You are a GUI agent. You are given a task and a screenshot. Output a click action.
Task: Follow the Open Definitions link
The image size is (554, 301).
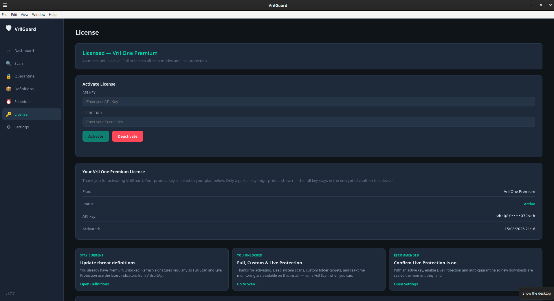[x=96, y=284]
